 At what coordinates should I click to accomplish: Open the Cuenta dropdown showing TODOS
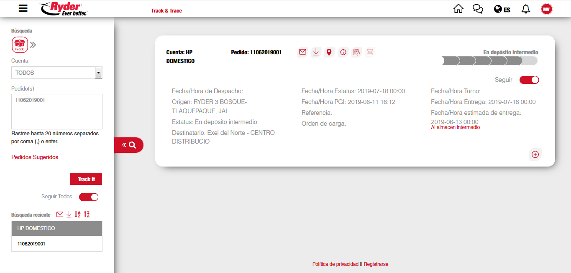coord(56,73)
